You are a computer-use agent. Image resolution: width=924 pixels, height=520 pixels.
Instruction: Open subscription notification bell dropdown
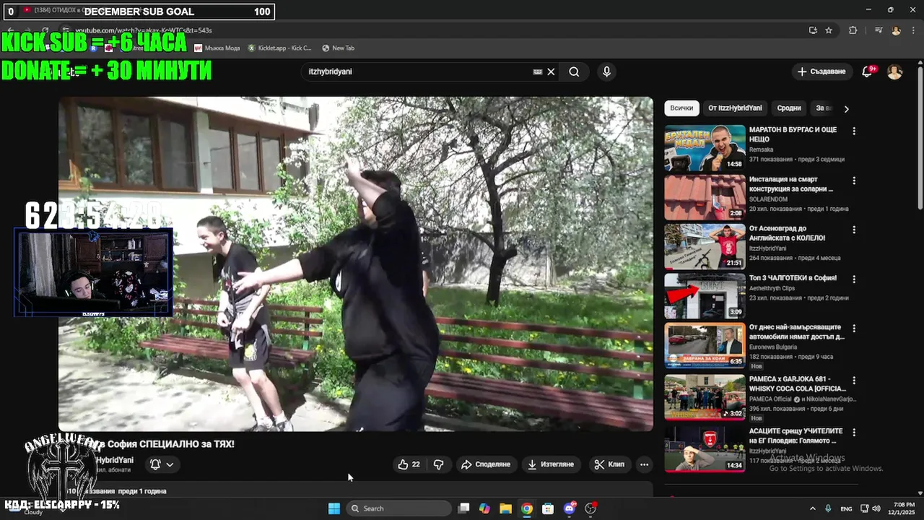pyautogui.click(x=162, y=464)
